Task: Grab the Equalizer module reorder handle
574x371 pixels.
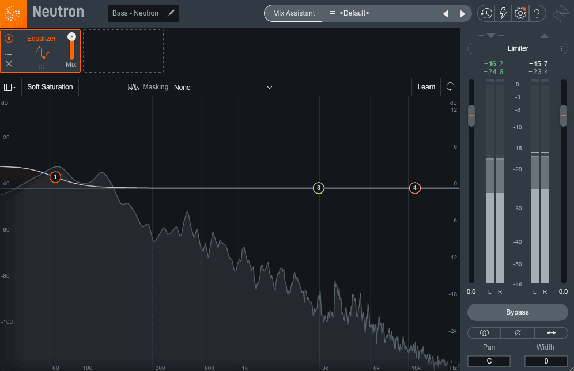Action: [x=41, y=67]
